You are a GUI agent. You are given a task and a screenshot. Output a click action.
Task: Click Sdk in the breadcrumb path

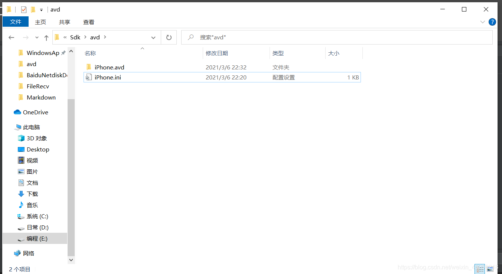[75, 37]
